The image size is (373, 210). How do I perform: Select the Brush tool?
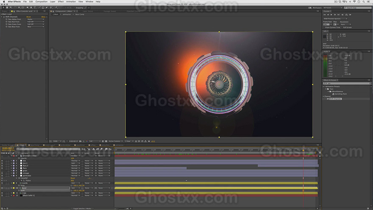coord(39,8)
